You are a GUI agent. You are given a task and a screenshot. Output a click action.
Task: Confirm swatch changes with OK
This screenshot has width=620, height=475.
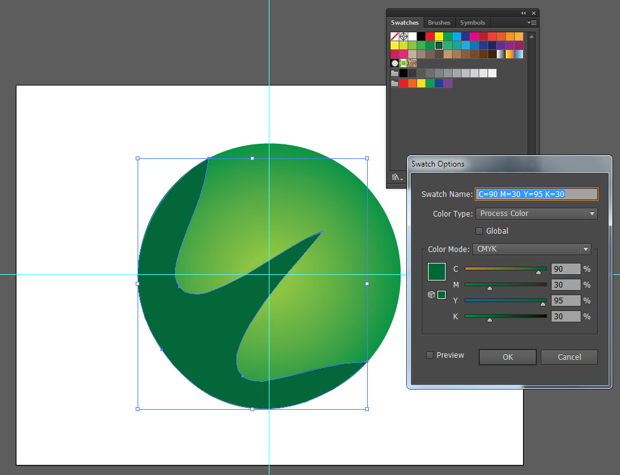[507, 357]
